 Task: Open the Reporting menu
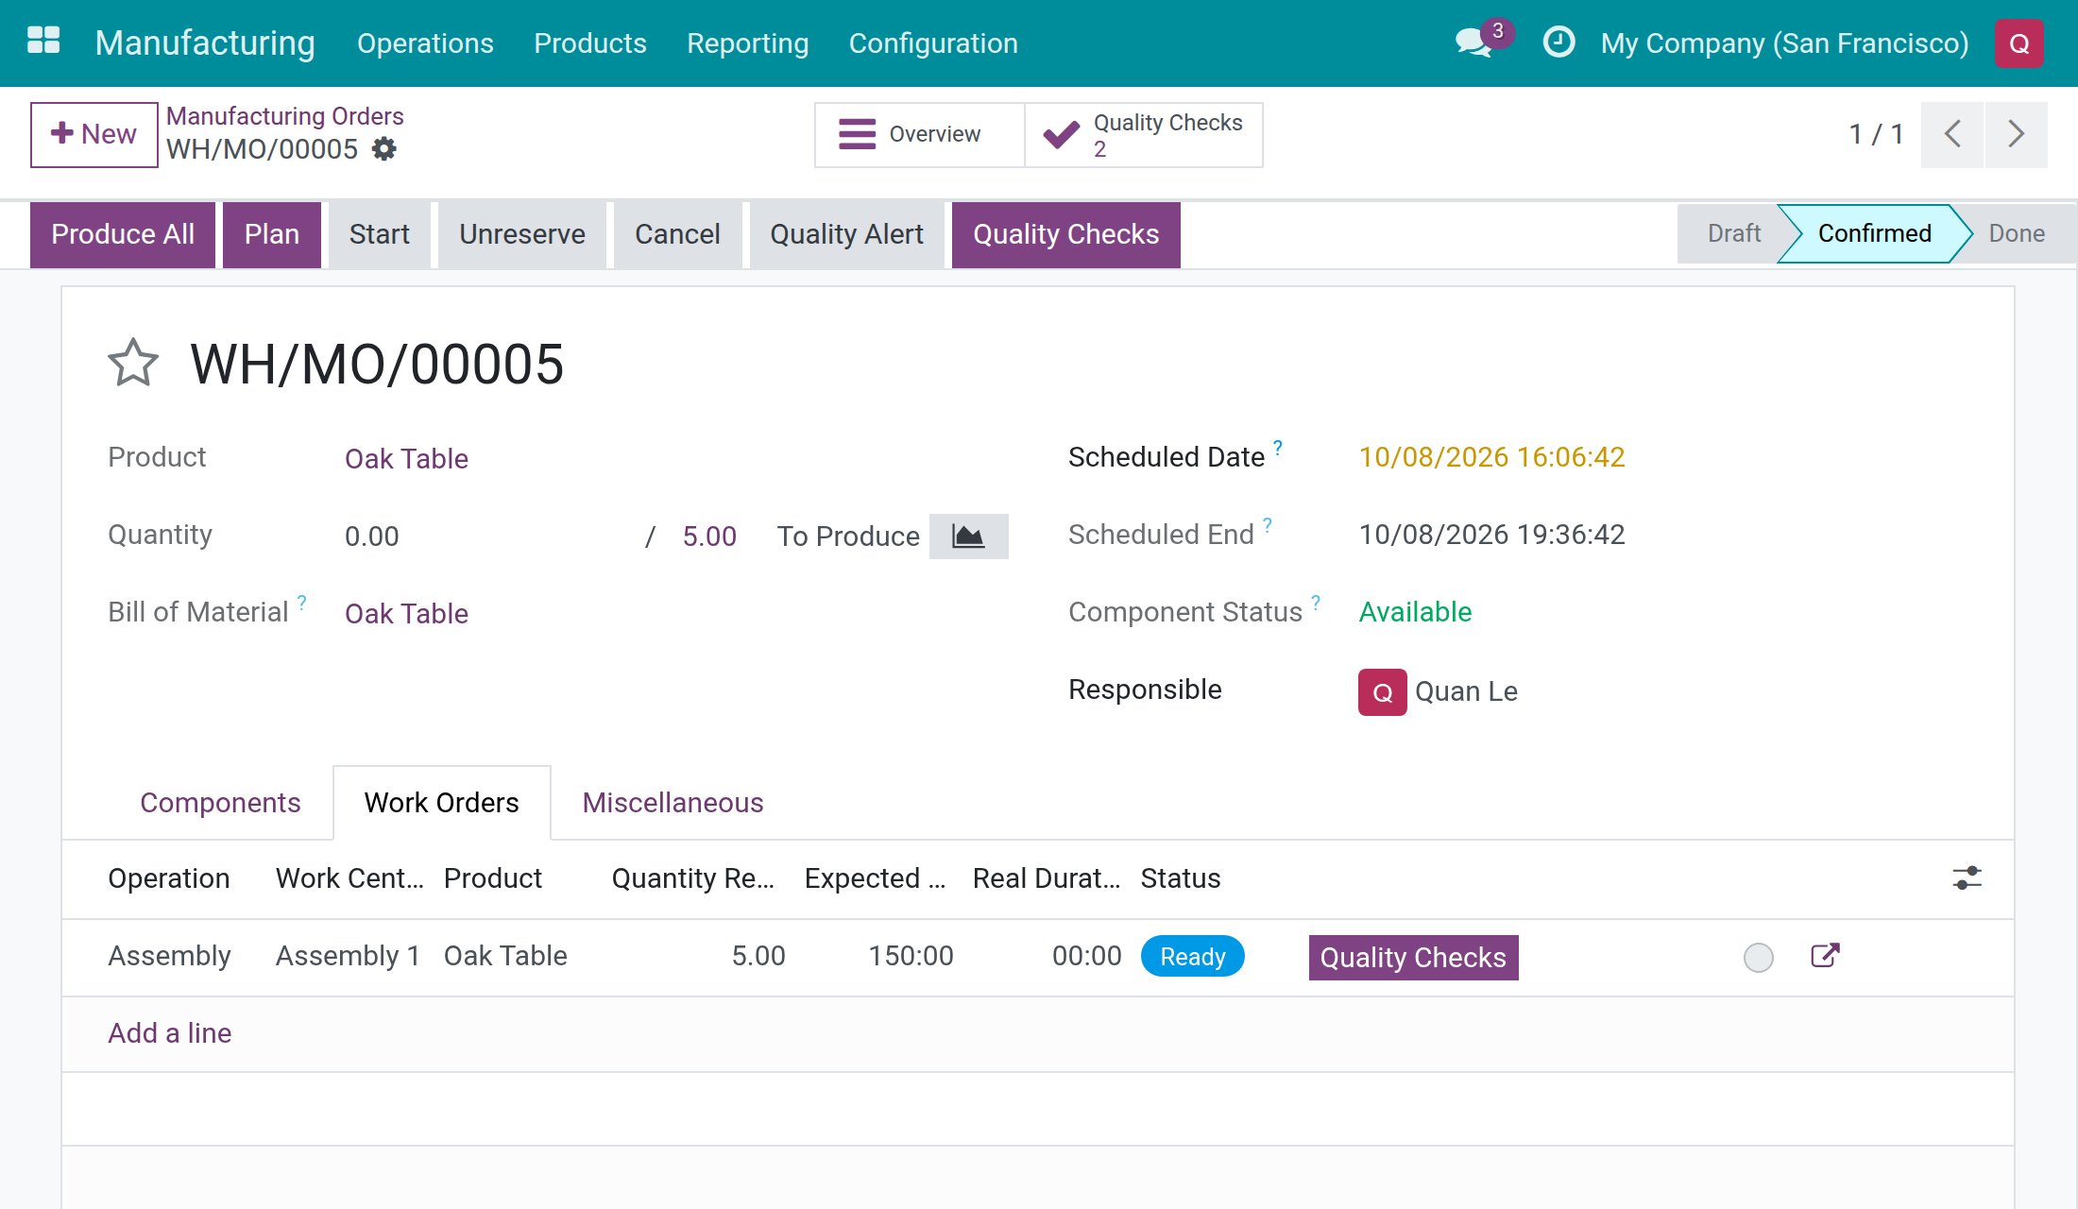(747, 43)
